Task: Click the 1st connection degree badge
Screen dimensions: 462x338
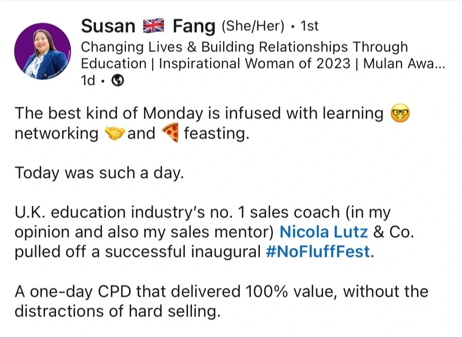Action: coord(309,26)
